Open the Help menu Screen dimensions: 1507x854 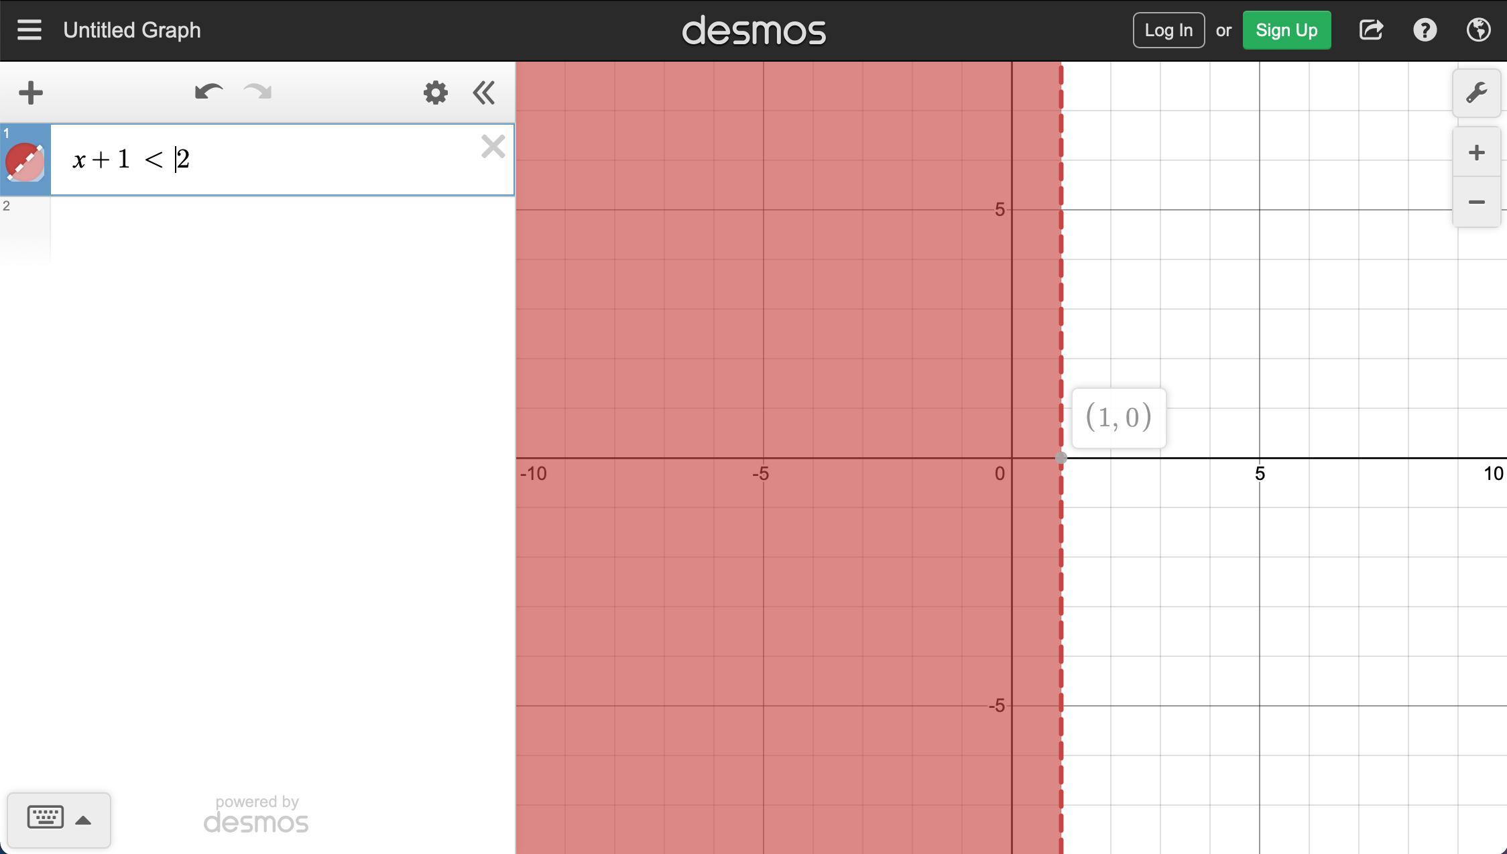pos(1425,30)
